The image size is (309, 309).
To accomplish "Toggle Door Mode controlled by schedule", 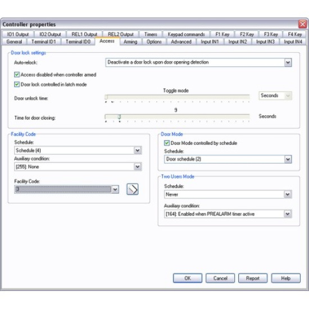I will [167, 143].
